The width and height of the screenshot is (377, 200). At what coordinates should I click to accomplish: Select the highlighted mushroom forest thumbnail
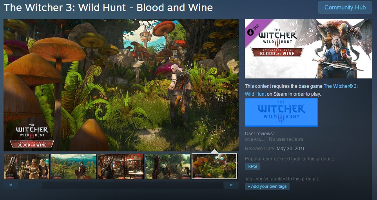click(x=214, y=167)
